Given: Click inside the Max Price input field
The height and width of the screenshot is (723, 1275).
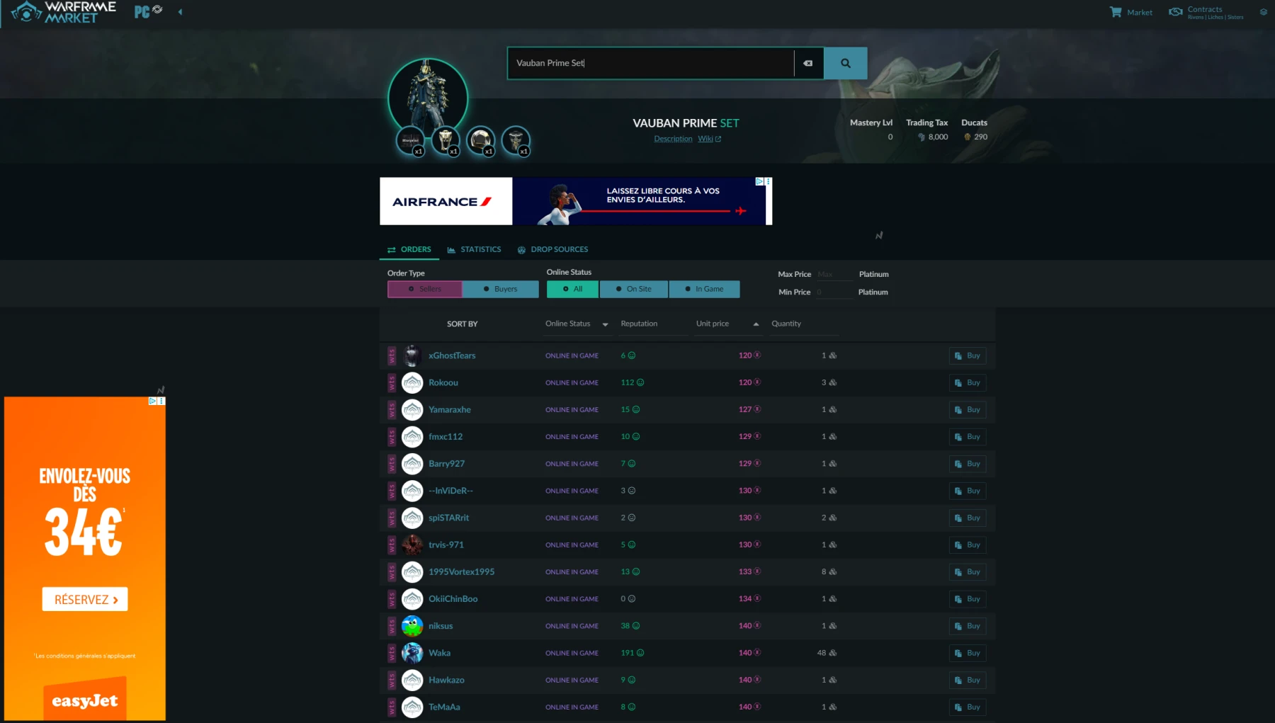Looking at the screenshot, I should (834, 274).
